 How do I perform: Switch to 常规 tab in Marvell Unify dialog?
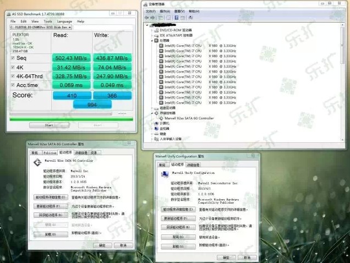162,165
